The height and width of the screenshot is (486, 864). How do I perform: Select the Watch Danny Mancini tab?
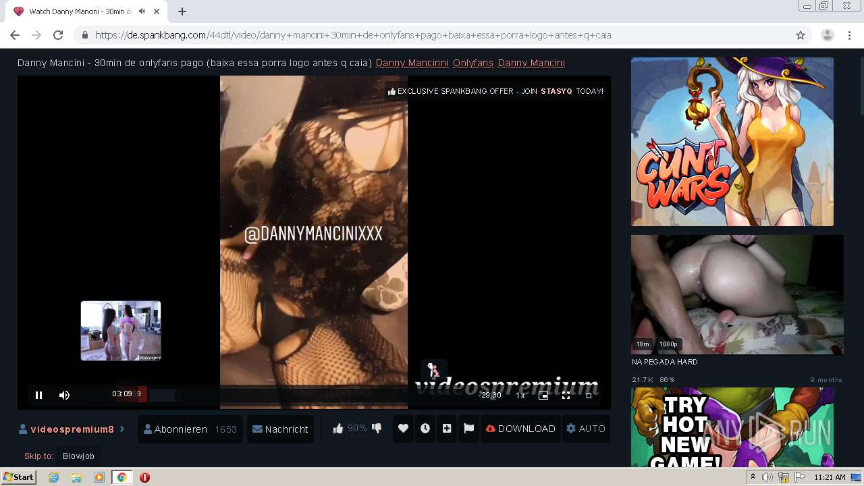[86, 11]
